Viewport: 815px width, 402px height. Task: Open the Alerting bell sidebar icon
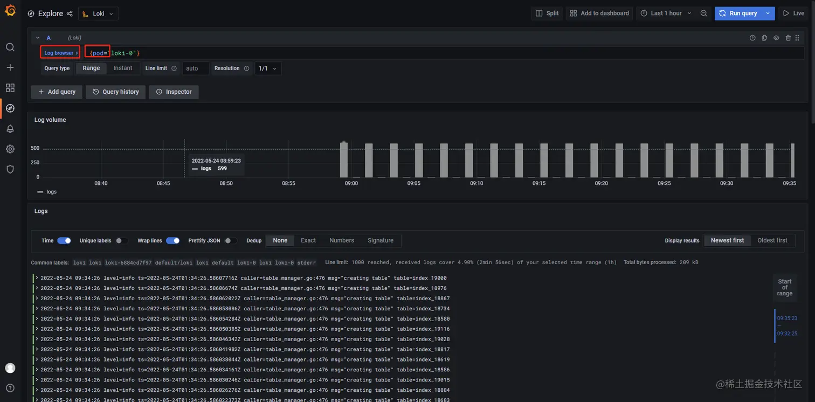[10, 129]
